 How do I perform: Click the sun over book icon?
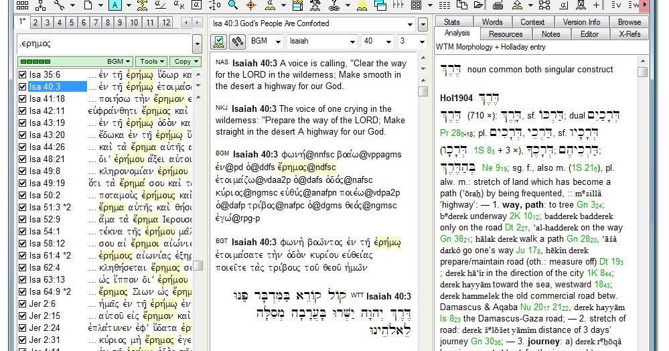pyautogui.click(x=362, y=5)
